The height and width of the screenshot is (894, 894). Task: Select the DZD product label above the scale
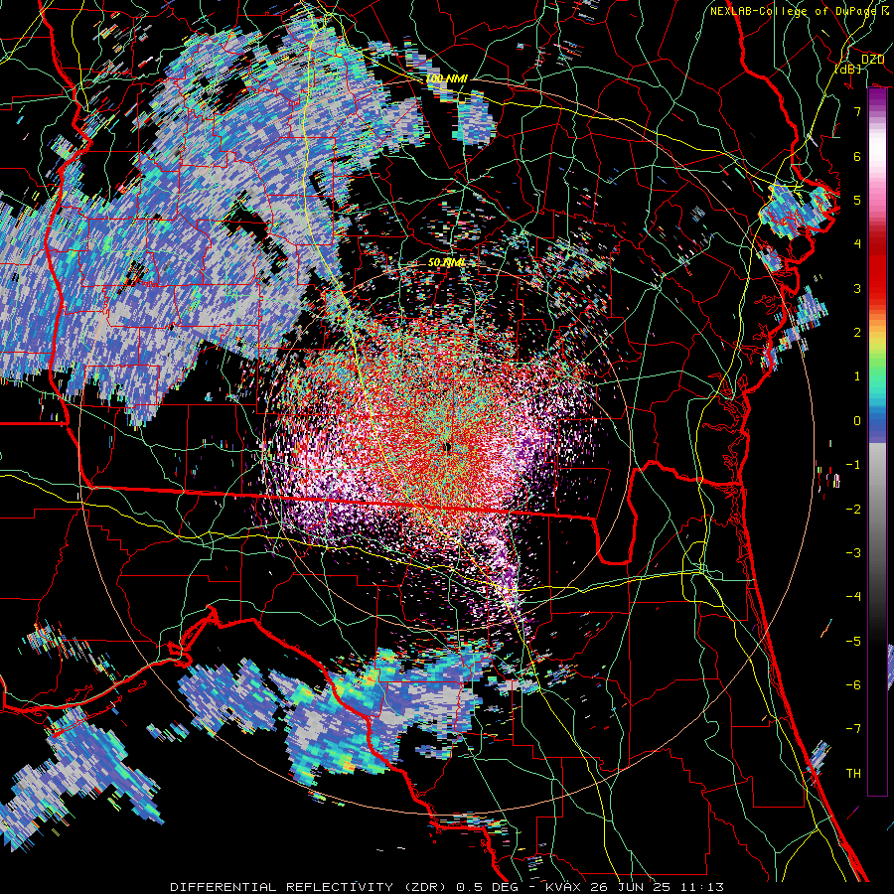coord(872,60)
